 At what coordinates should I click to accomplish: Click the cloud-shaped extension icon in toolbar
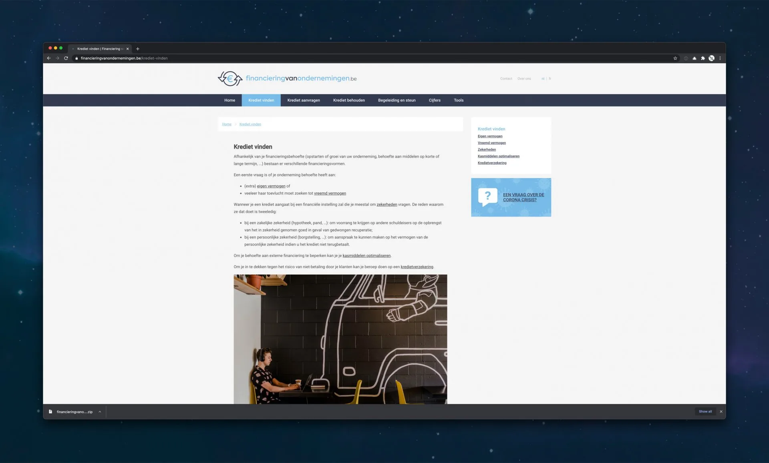click(x=695, y=58)
